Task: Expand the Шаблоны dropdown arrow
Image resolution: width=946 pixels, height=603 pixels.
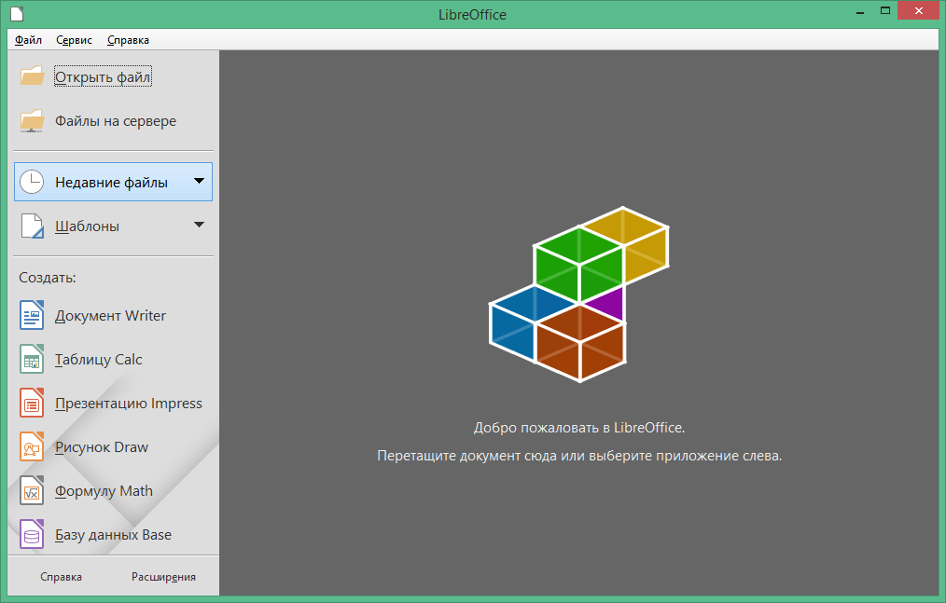Action: tap(198, 225)
